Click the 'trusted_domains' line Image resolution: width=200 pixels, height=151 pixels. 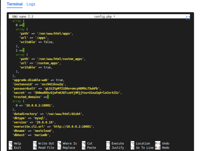pyautogui.click(x=30, y=97)
